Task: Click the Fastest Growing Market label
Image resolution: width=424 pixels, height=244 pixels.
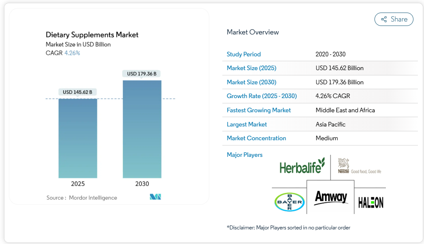Action: click(x=258, y=110)
